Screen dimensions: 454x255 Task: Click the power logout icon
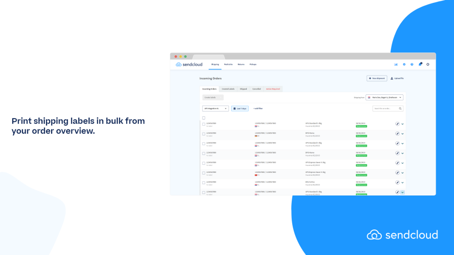pos(428,65)
